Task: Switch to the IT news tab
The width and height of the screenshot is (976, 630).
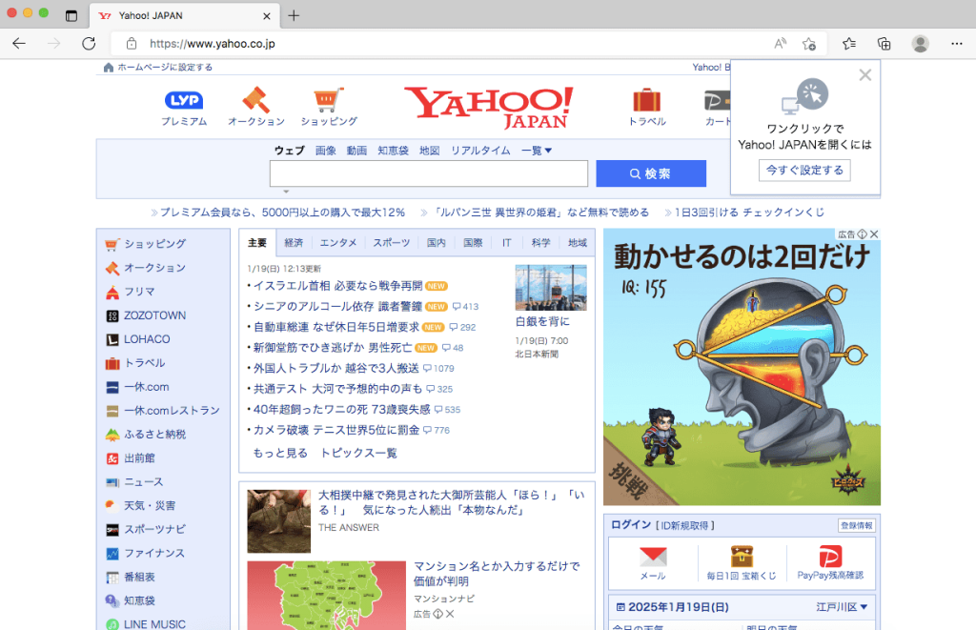Action: [507, 243]
